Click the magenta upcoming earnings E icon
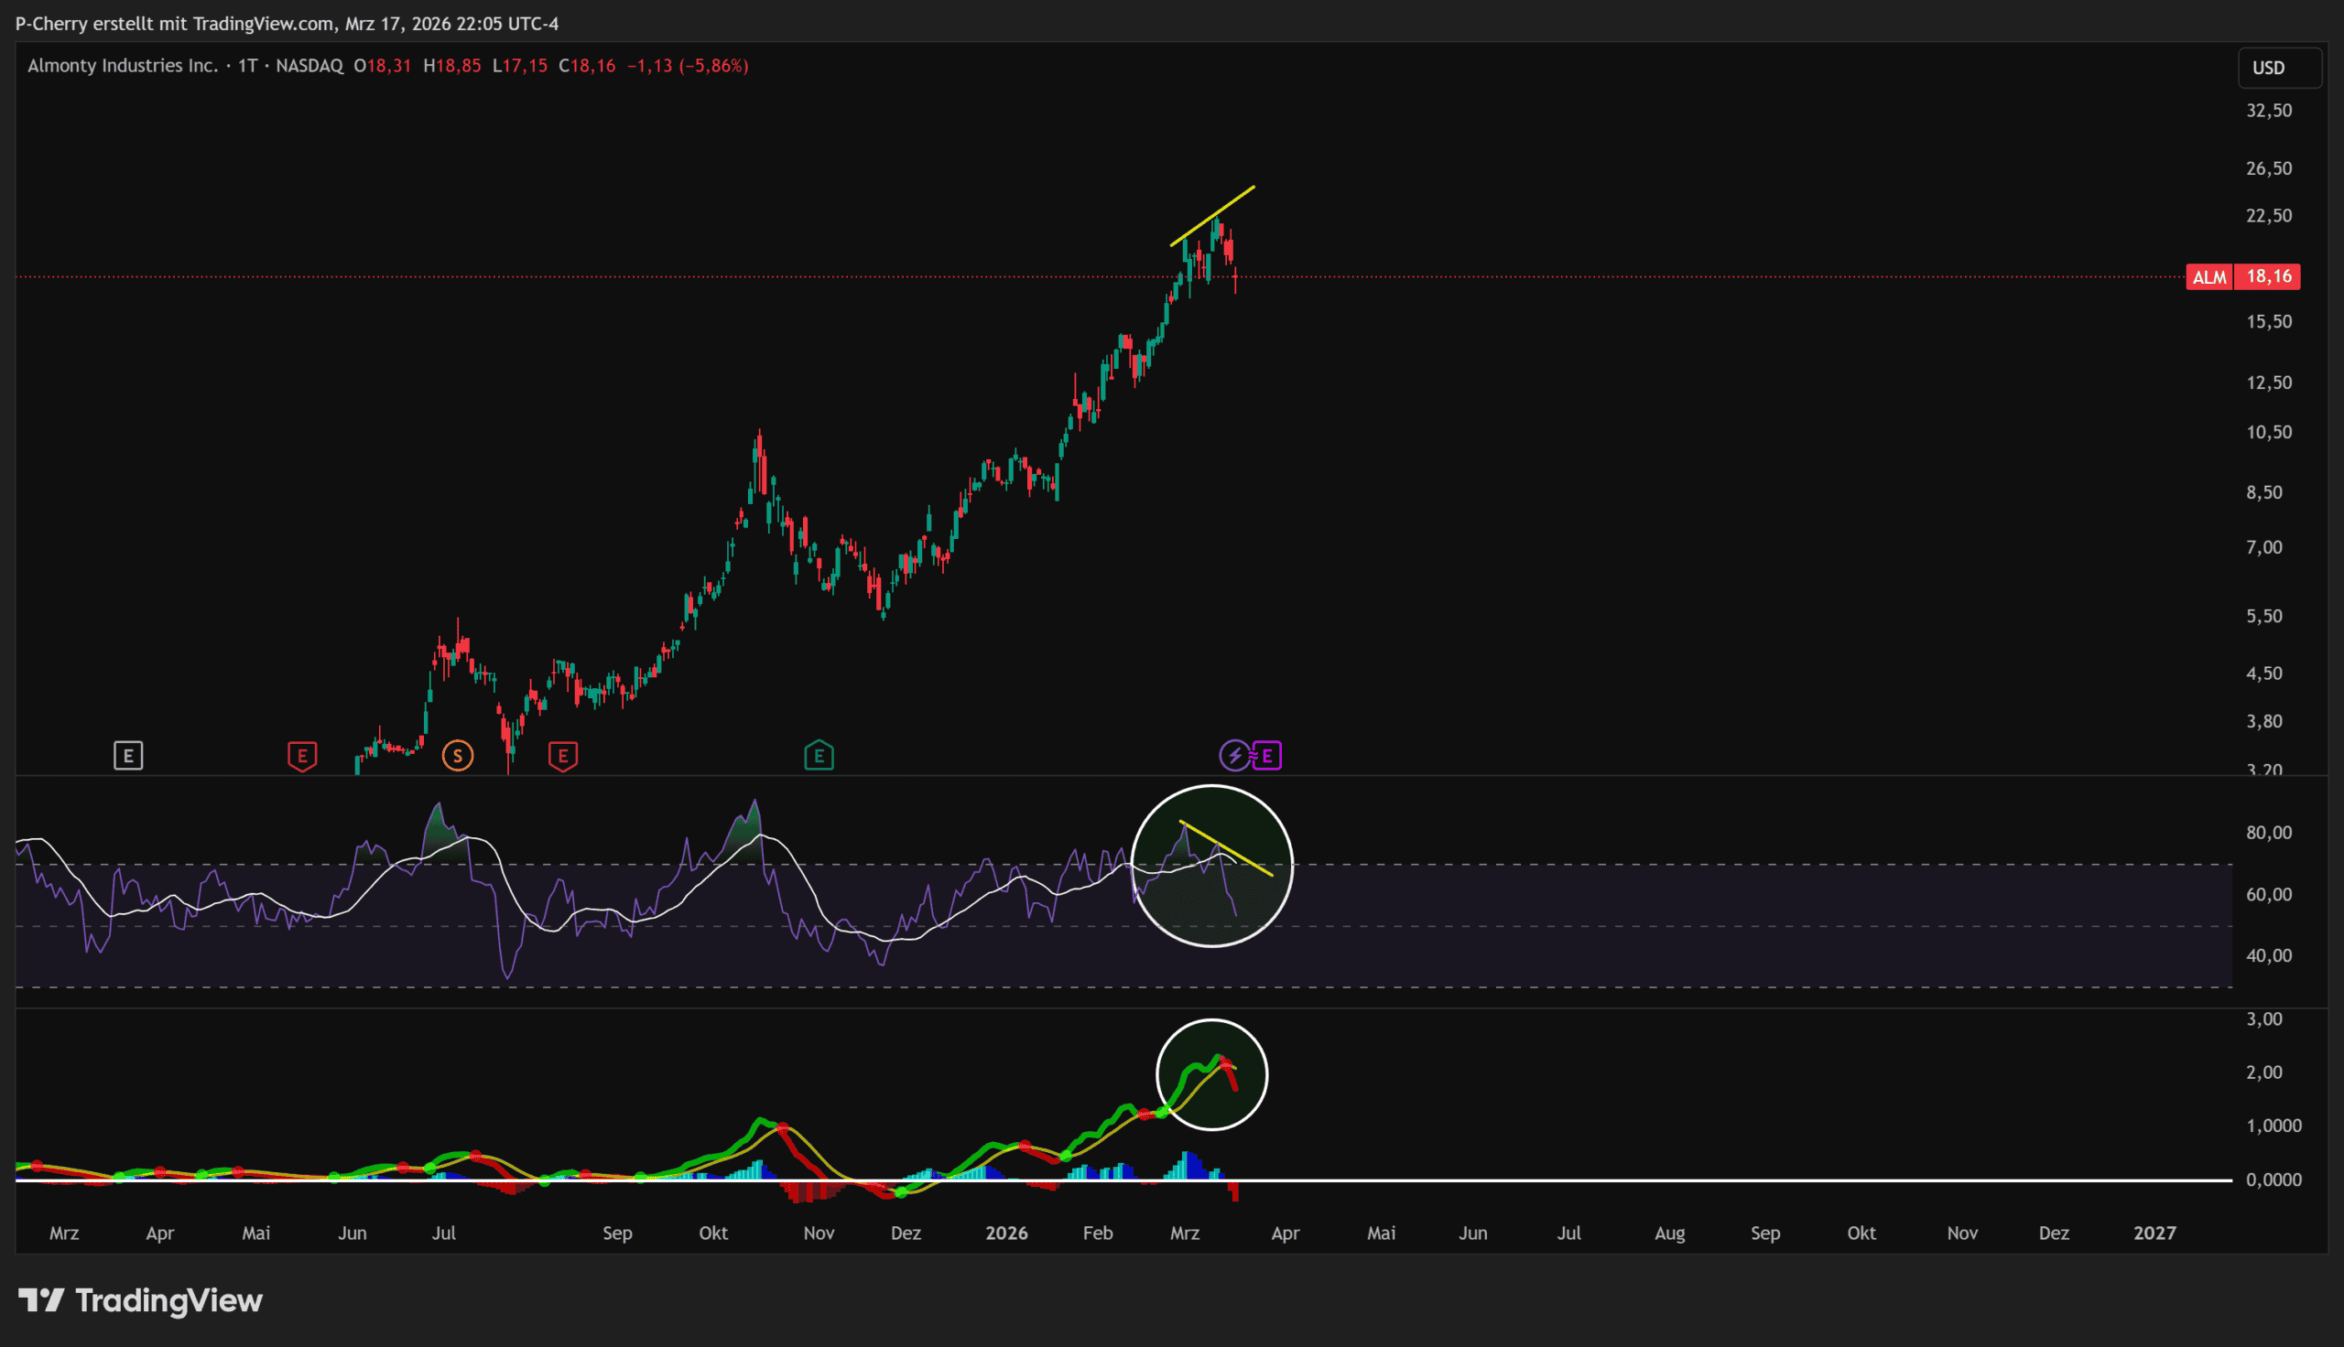This screenshot has width=2344, height=1347. 1268,756
